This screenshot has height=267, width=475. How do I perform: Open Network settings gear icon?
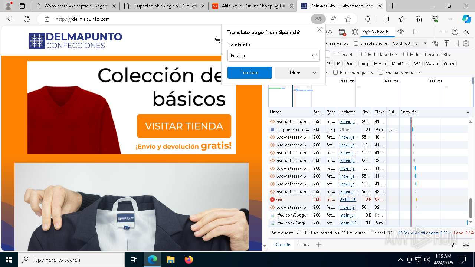pyautogui.click(x=466, y=43)
